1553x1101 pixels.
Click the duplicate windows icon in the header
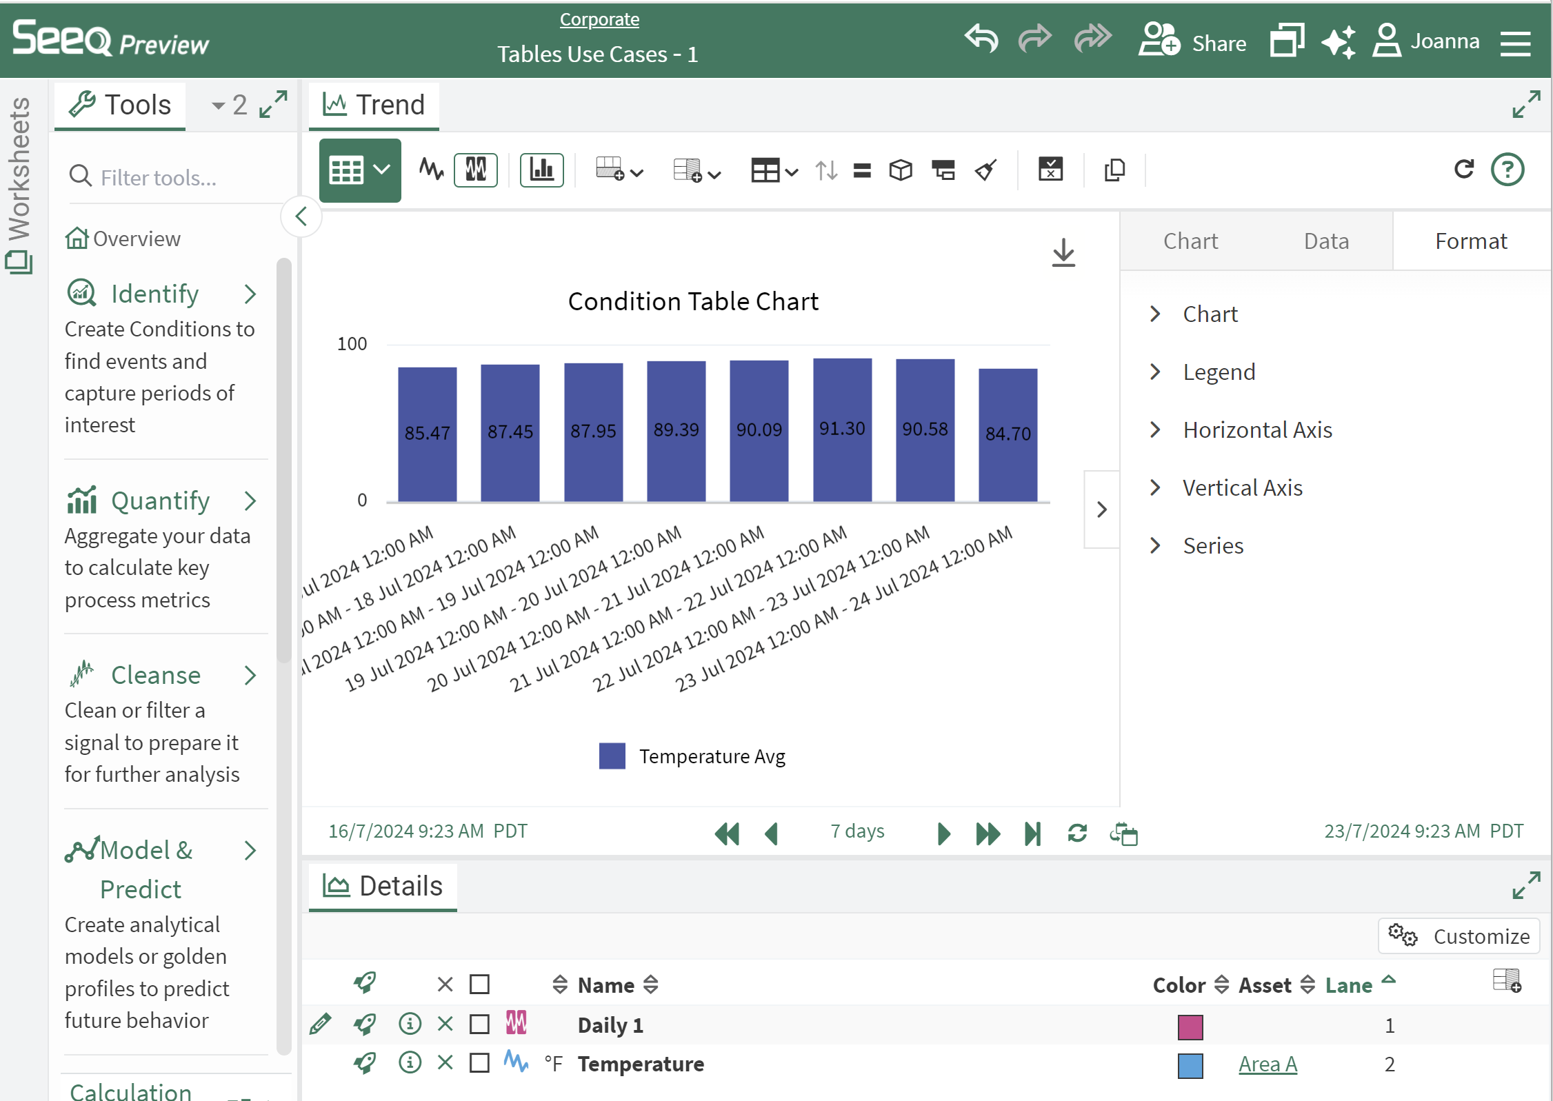click(x=1287, y=40)
